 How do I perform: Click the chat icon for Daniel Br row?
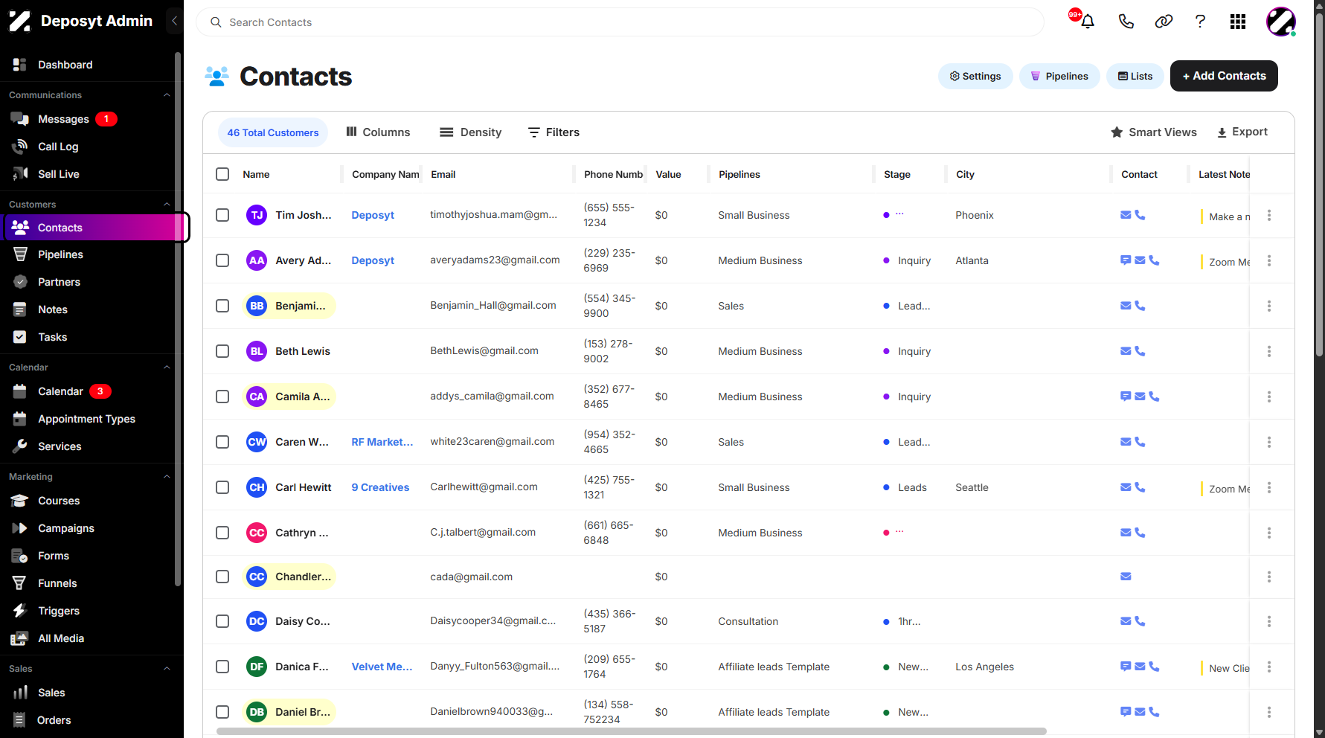pos(1126,712)
